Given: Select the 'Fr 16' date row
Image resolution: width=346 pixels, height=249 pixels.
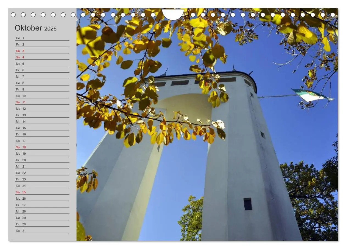Looking at the screenshot, I should coord(42,134).
